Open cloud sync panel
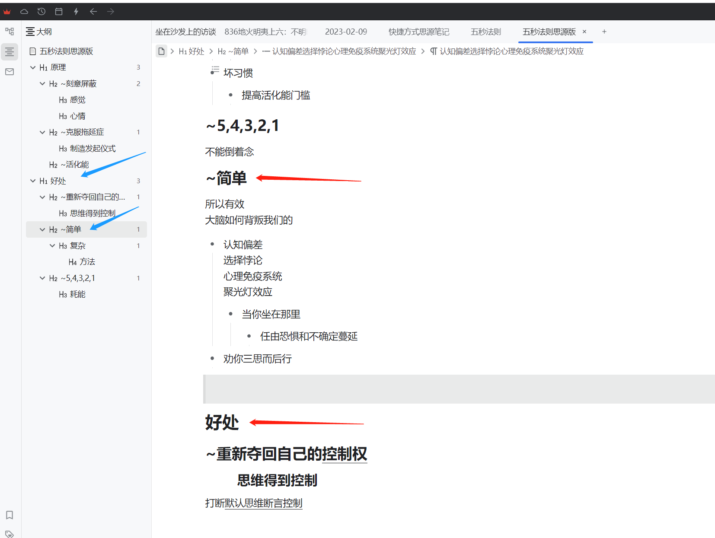The width and height of the screenshot is (715, 538). [x=24, y=11]
